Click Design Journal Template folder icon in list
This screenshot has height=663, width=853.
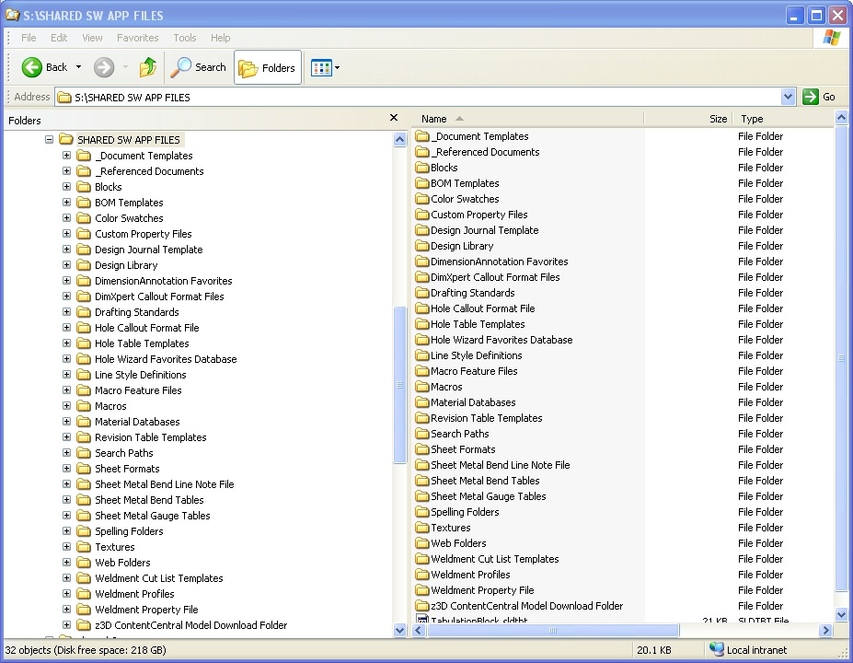pyautogui.click(x=422, y=230)
